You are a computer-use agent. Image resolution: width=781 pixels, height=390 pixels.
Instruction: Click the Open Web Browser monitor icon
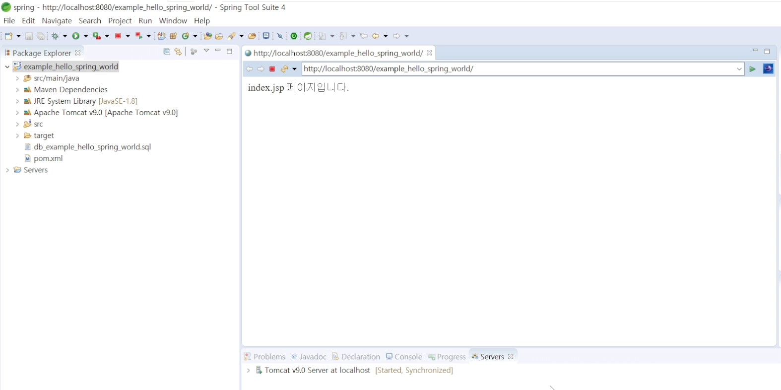coord(266,36)
